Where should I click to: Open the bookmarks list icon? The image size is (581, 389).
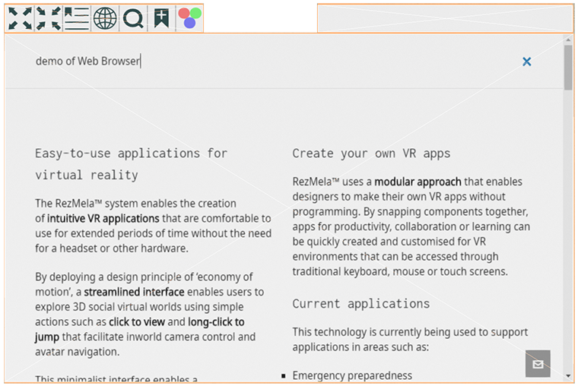click(x=77, y=18)
